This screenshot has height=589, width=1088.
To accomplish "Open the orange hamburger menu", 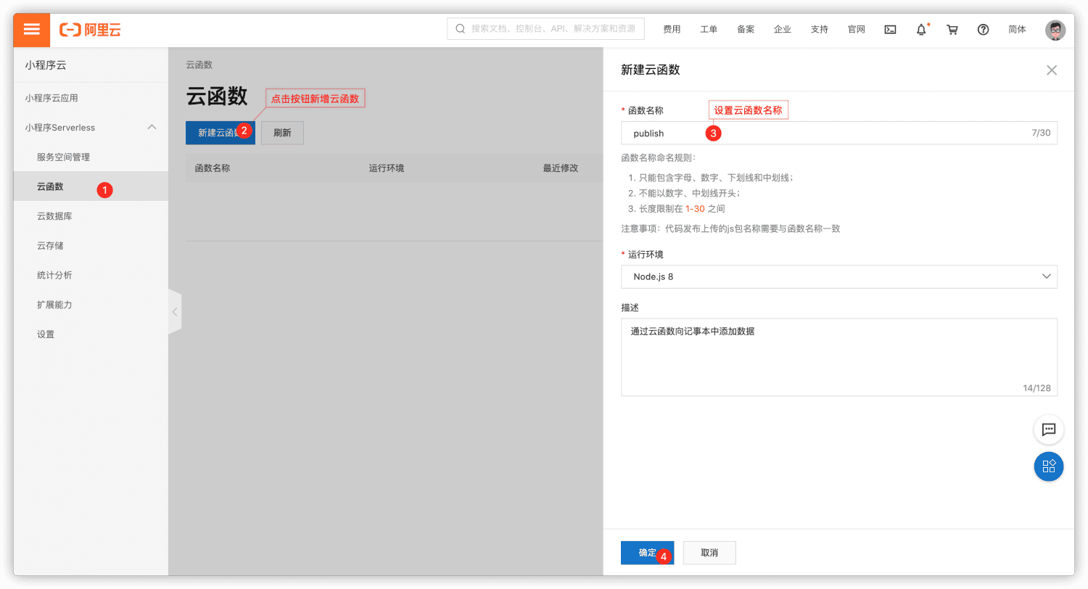I will pyautogui.click(x=32, y=30).
